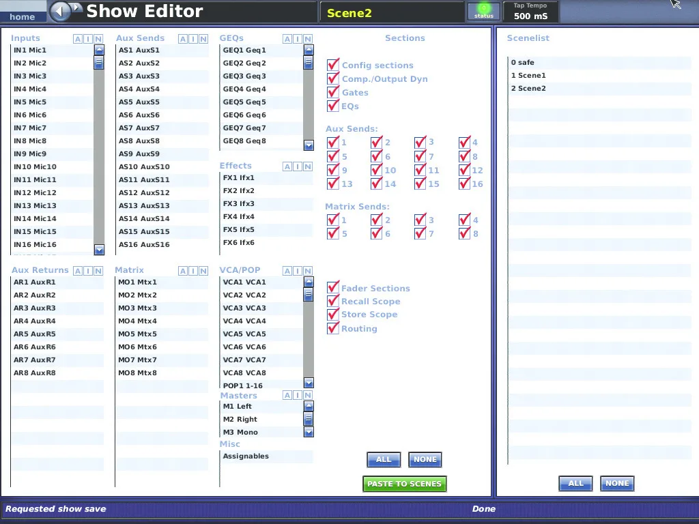The width and height of the screenshot is (699, 524).
Task: Select All (A) for GEQs list
Action: click(287, 39)
